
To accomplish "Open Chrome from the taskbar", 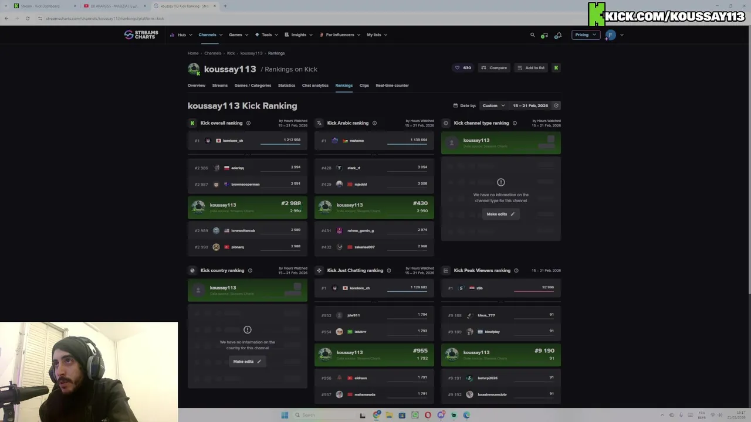I will click(377, 415).
